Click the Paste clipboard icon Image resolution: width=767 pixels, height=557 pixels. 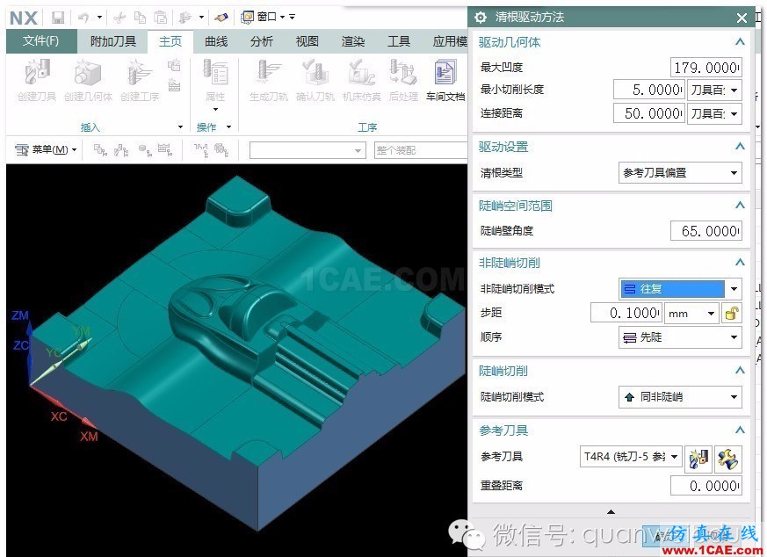pos(161,18)
